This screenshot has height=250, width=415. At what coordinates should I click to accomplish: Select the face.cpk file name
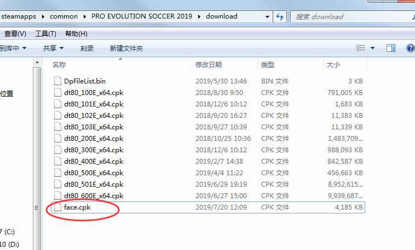[x=77, y=207]
